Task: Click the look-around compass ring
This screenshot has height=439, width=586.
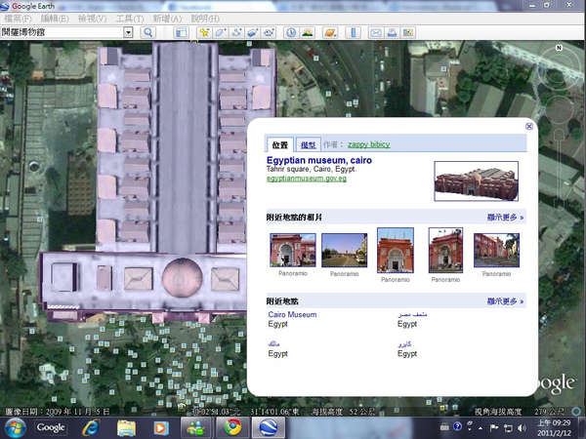Action: [x=559, y=69]
